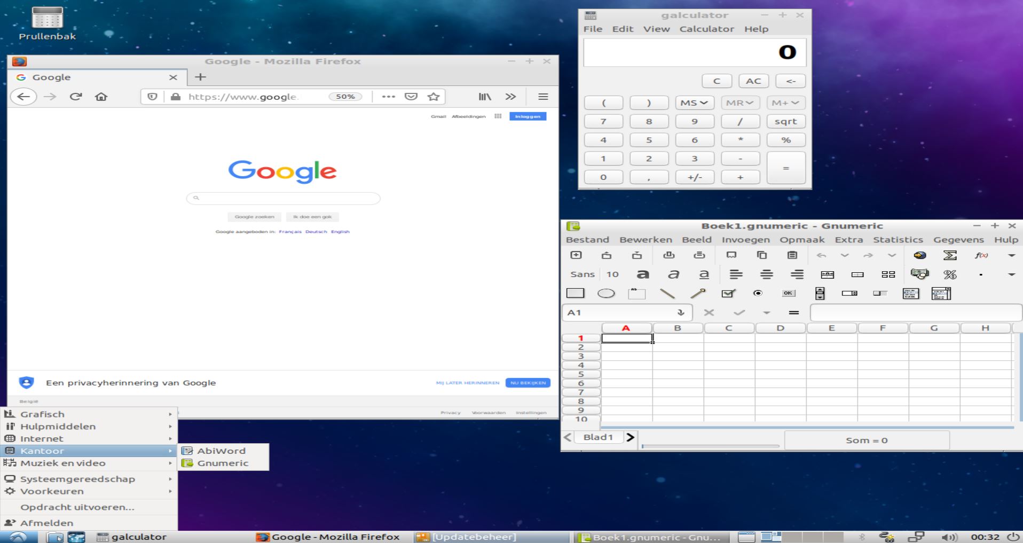The height and width of the screenshot is (543, 1023).
Task: Insert a list object in Gnumeric
Action: (911, 293)
